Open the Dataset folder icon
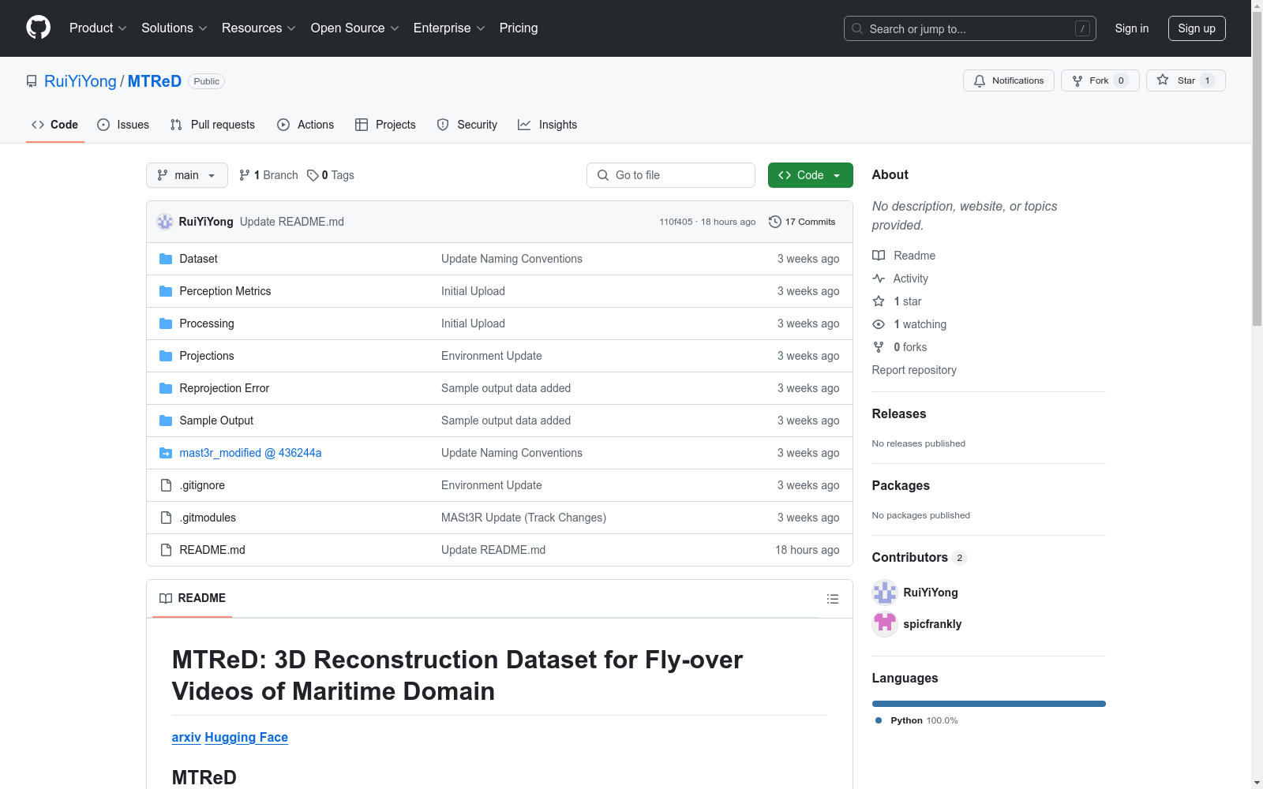This screenshot has width=1263, height=789. [166, 259]
